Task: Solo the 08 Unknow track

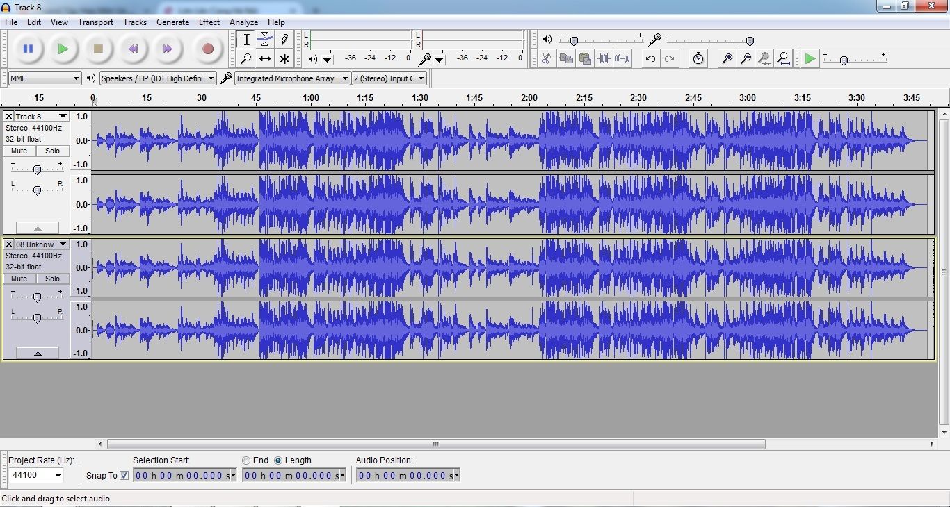Action: point(53,279)
